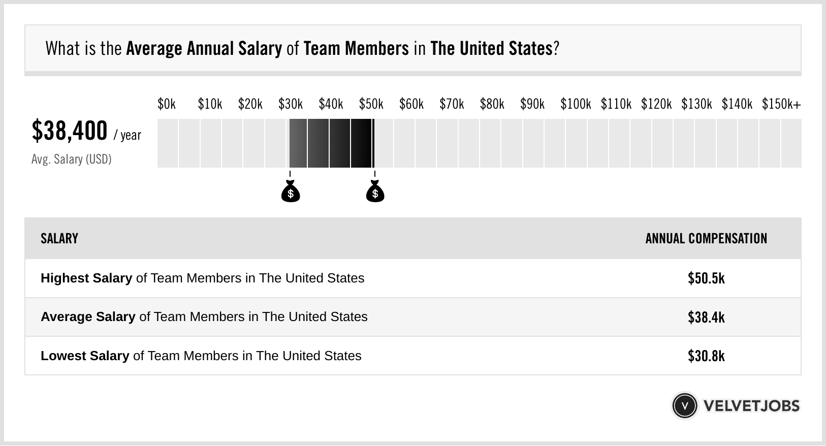826x446 pixels.
Task: Click the money bag icon under $30k
Action: 291,193
